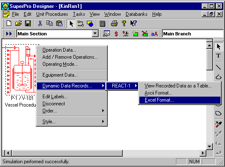Open the Unit Procedures menu
225x167 pixels.
[52, 14]
